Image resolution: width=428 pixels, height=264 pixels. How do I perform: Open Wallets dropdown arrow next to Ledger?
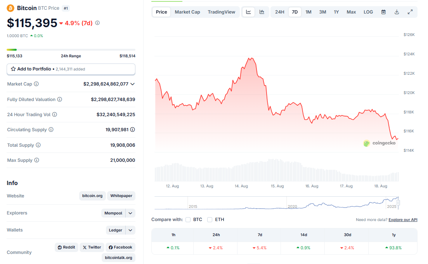[x=130, y=230]
